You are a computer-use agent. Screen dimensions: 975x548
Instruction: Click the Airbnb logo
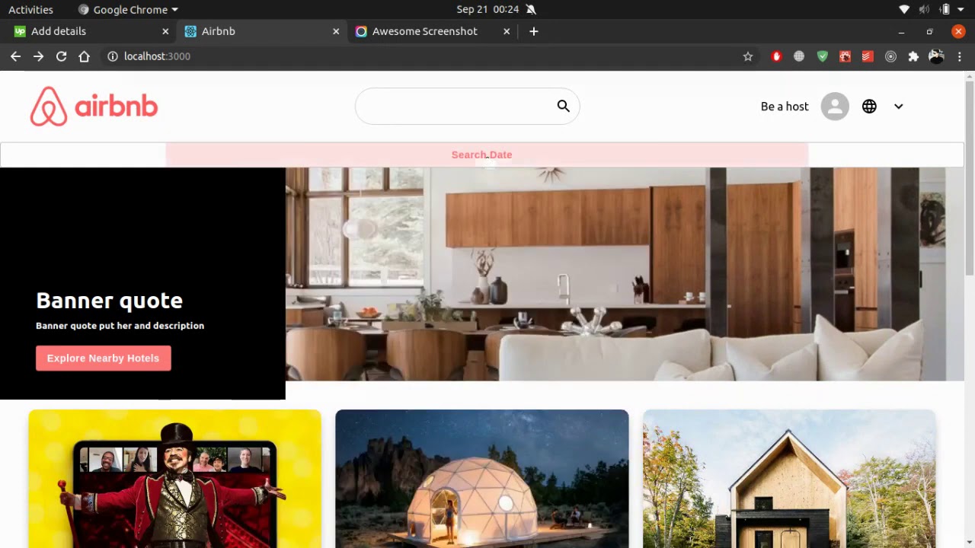click(94, 107)
